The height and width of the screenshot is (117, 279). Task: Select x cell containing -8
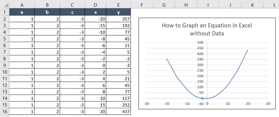[95, 39]
